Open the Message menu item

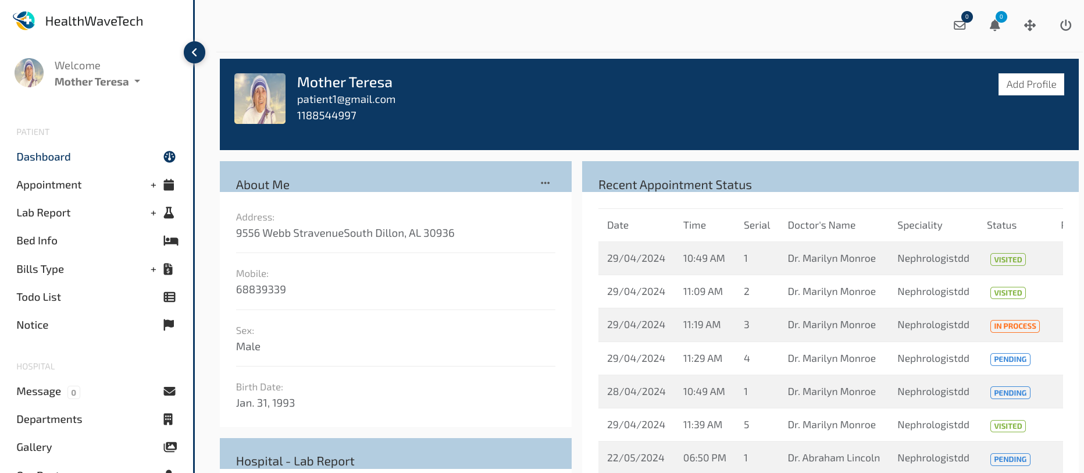(x=38, y=392)
